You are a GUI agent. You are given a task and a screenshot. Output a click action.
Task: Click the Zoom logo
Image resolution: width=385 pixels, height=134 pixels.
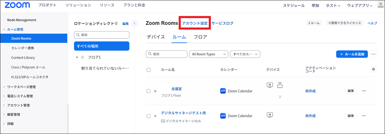[17, 5]
